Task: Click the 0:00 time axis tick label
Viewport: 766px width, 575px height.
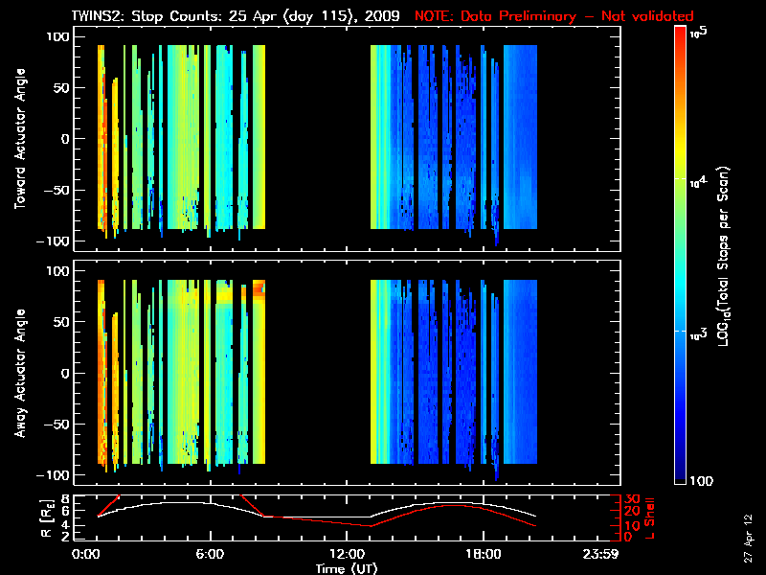Action: coord(86,554)
